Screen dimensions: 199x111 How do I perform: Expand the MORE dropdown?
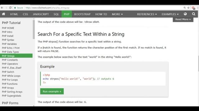coord(117,14)
